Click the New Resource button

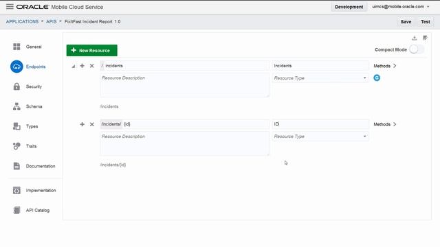[x=91, y=50]
